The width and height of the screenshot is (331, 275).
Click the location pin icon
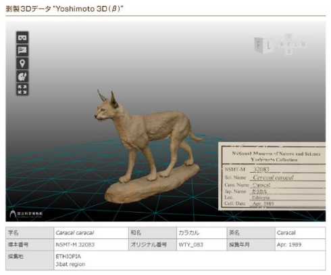22,64
